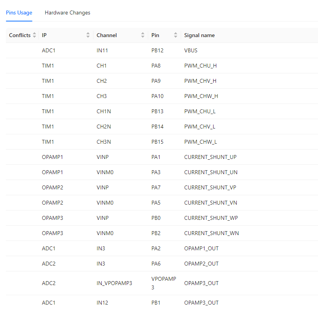Viewport: 318px width, 312px height.
Task: Toggle sorting on the Channel column arrows
Action: click(x=143, y=35)
